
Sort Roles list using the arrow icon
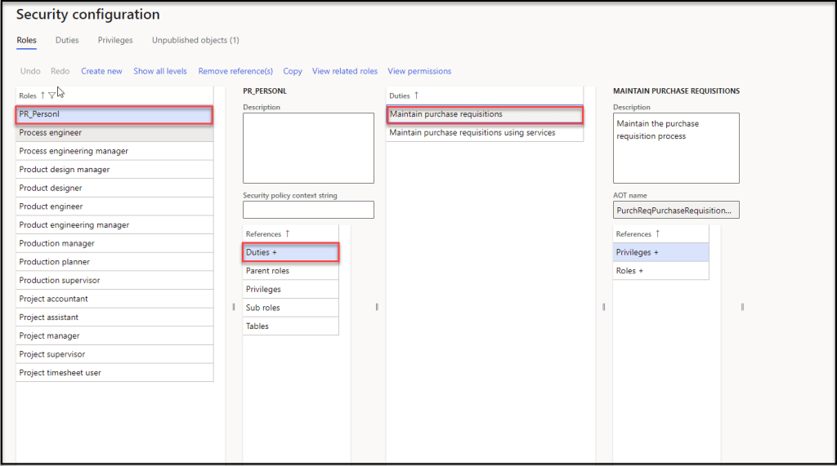[43, 95]
